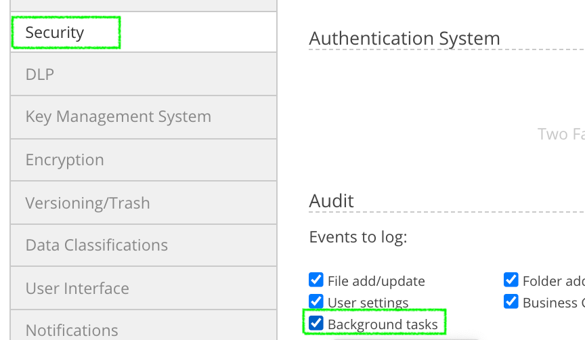Image resolution: width=585 pixels, height=340 pixels.
Task: Click the Two Factor text label
Action: [561, 134]
